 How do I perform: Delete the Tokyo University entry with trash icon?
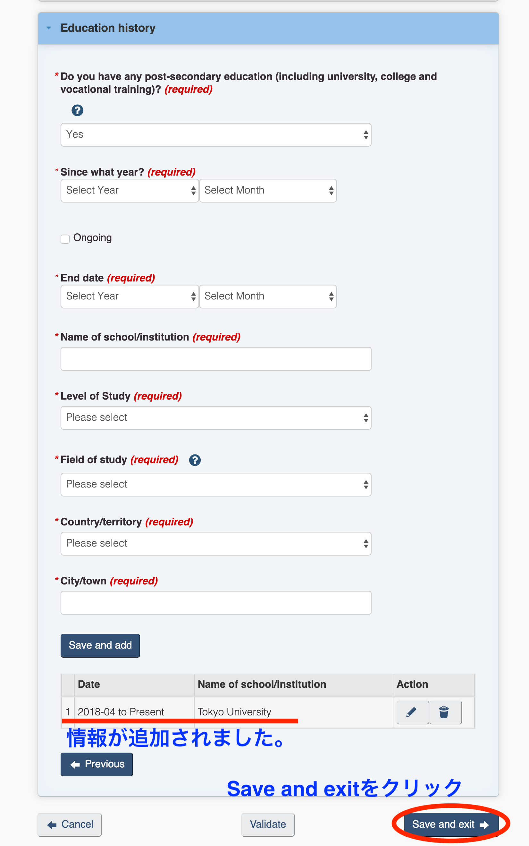(x=445, y=712)
